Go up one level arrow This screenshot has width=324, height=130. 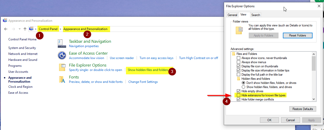[25, 29]
